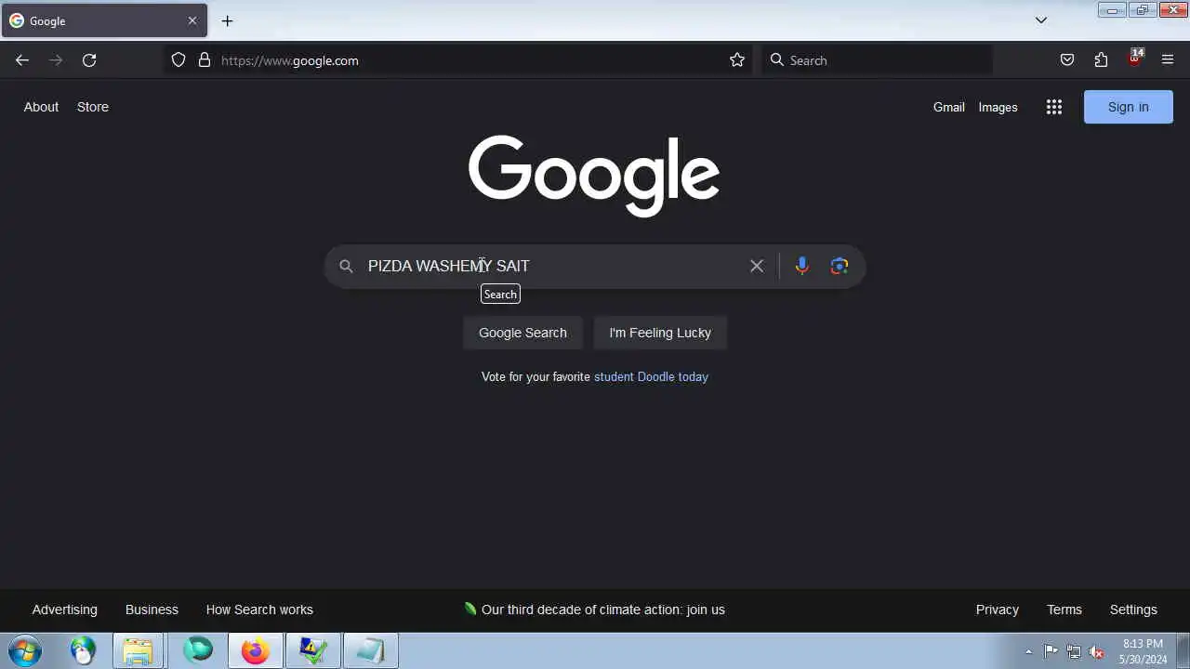Open the Store link

(x=93, y=107)
